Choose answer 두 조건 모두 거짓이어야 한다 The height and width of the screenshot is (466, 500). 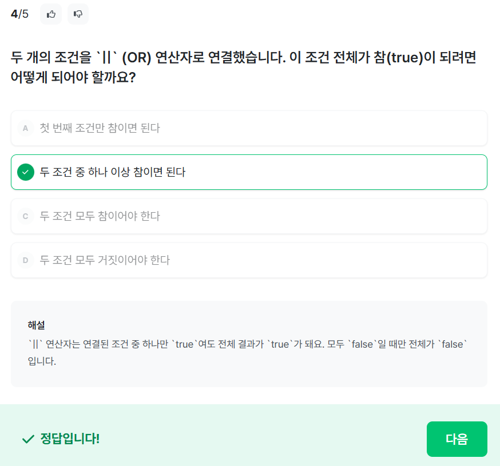click(105, 260)
